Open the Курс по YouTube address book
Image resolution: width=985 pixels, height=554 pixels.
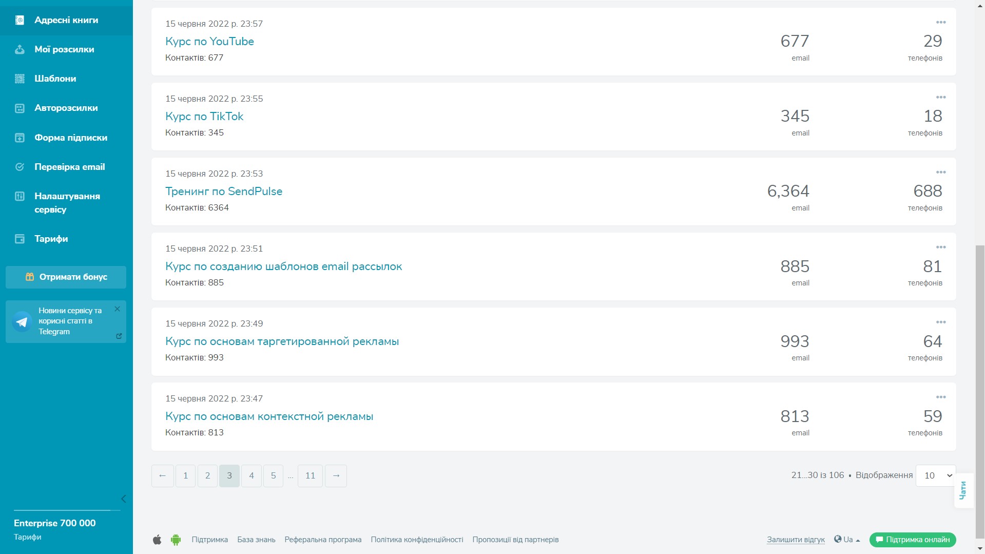pyautogui.click(x=209, y=41)
